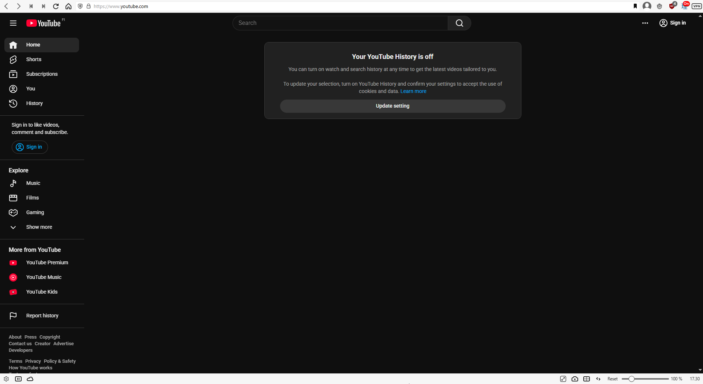
Task: Click the padlock site info icon
Action: (89, 6)
